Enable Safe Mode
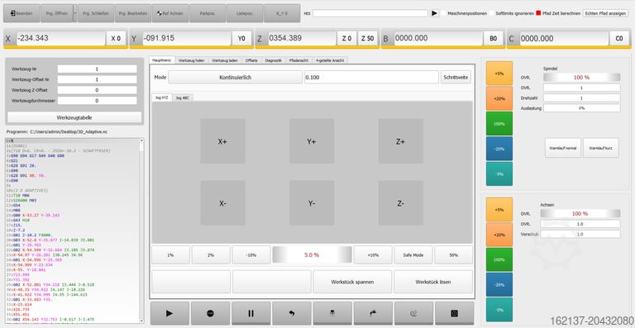This screenshot has width=635, height=328. 413,255
